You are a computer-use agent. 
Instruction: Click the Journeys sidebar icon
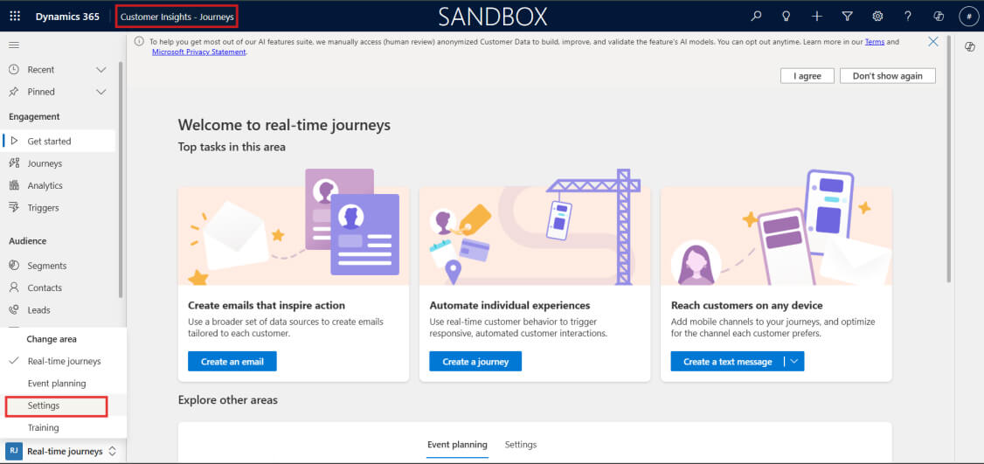(x=14, y=163)
